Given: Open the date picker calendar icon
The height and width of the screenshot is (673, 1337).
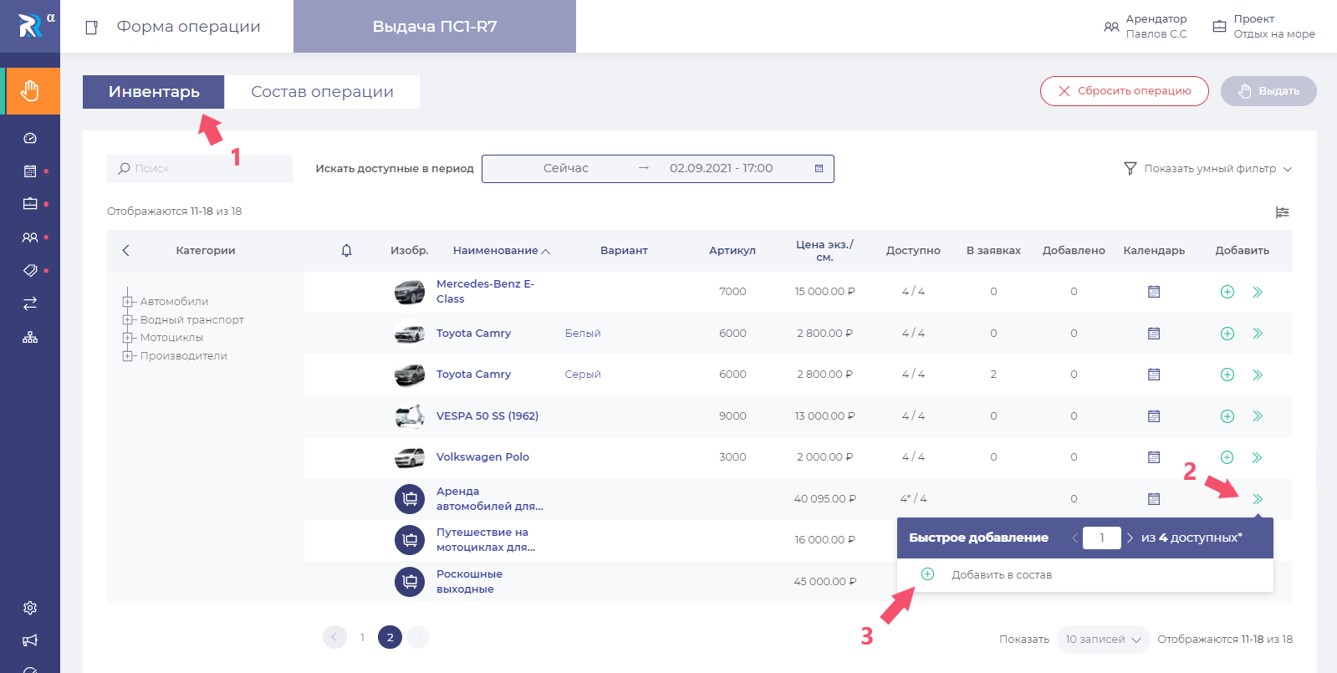Looking at the screenshot, I should (819, 169).
